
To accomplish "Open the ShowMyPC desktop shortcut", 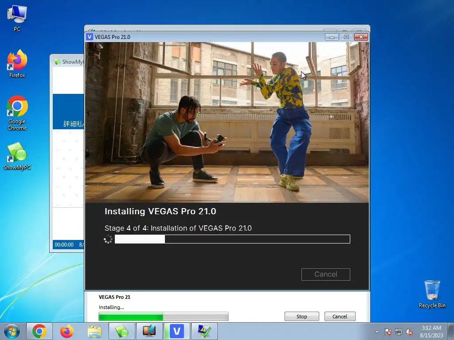I will coord(17,156).
